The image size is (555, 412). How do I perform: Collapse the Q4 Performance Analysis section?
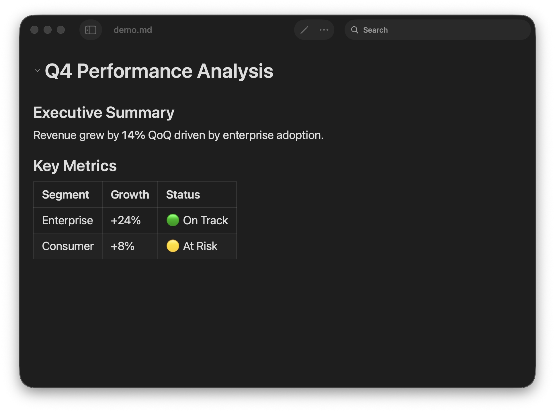[37, 71]
